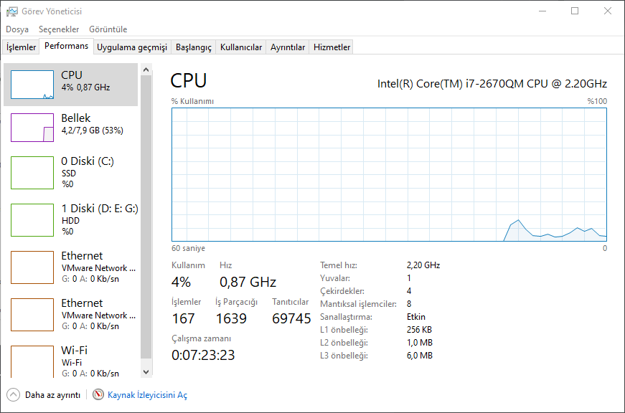
Task: Maximize the Görev Yöneticisi window
Action: tap(575, 11)
